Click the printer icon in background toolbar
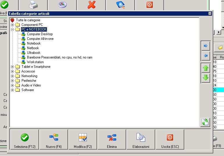Viewport: 224px width, 156px height. 33,5
